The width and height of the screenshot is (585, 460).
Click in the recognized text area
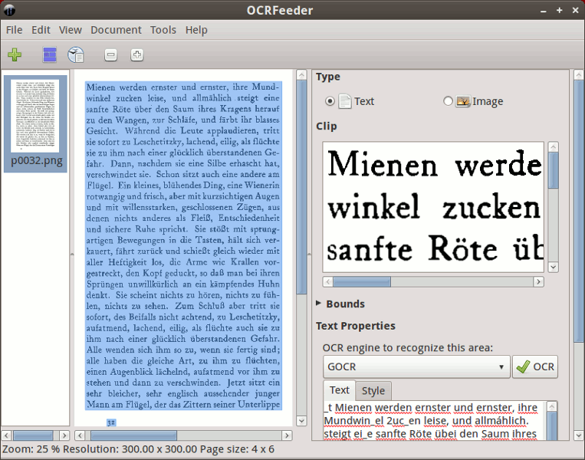[435, 420]
